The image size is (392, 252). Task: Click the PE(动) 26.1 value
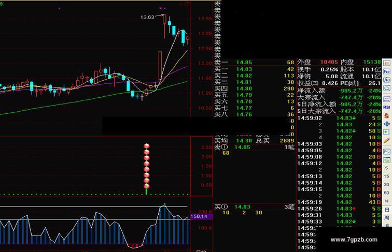(374, 83)
